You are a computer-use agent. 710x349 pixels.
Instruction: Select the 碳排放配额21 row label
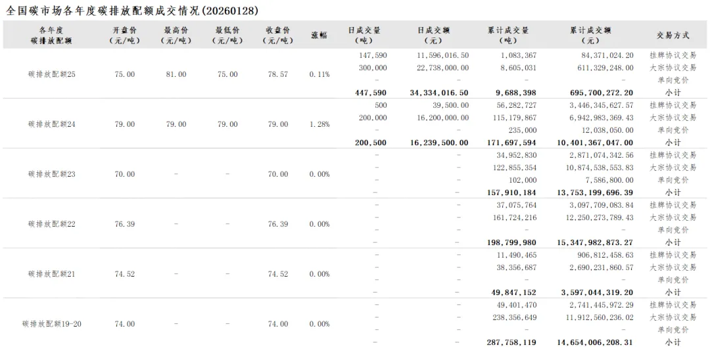click(52, 274)
